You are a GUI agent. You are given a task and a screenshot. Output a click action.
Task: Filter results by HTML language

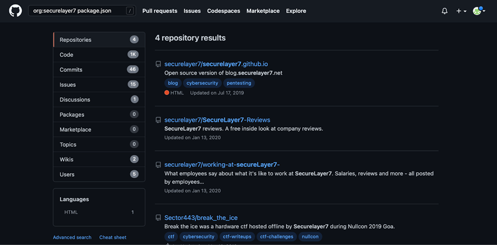pyautogui.click(x=99, y=212)
